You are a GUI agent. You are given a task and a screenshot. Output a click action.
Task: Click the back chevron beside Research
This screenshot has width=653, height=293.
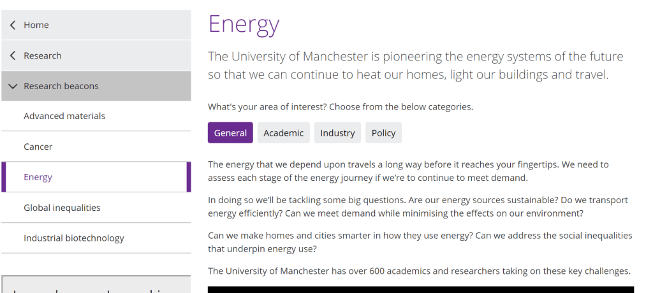tap(13, 56)
